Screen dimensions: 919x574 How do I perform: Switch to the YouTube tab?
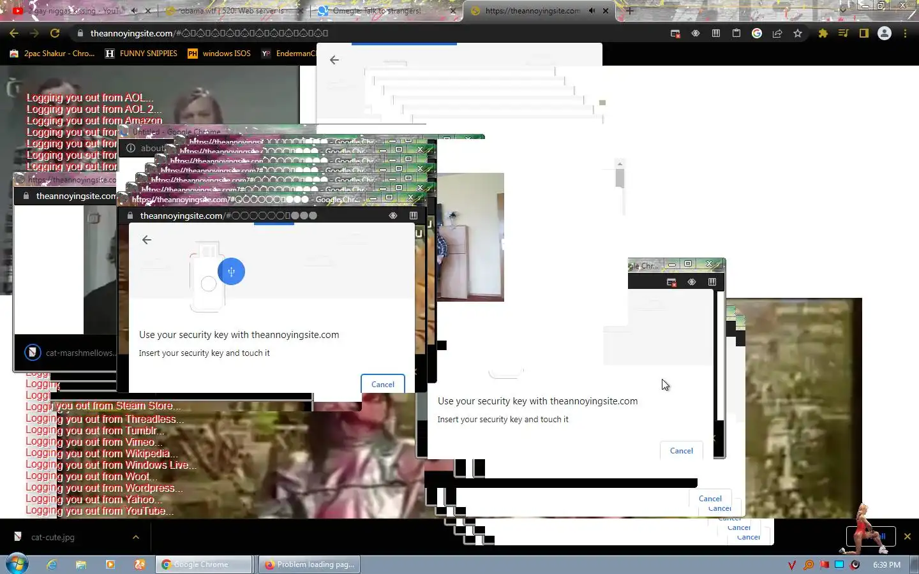tap(77, 11)
